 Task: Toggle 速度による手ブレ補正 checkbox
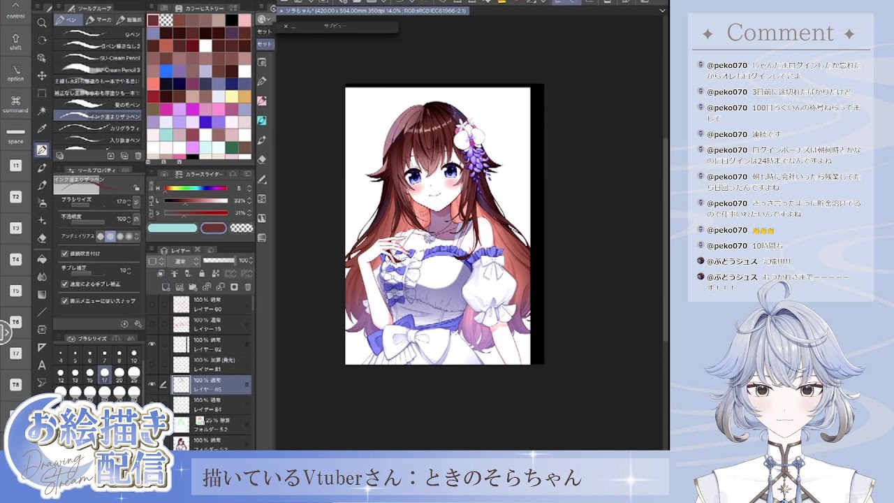coord(64,284)
